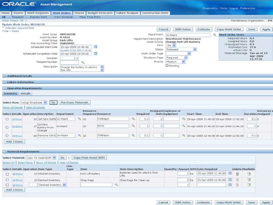
Task: Open the Express Work subtab
Action: click(38, 17)
